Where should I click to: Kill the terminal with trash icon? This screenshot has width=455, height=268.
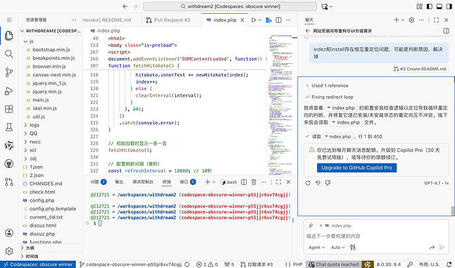pyautogui.click(x=254, y=182)
